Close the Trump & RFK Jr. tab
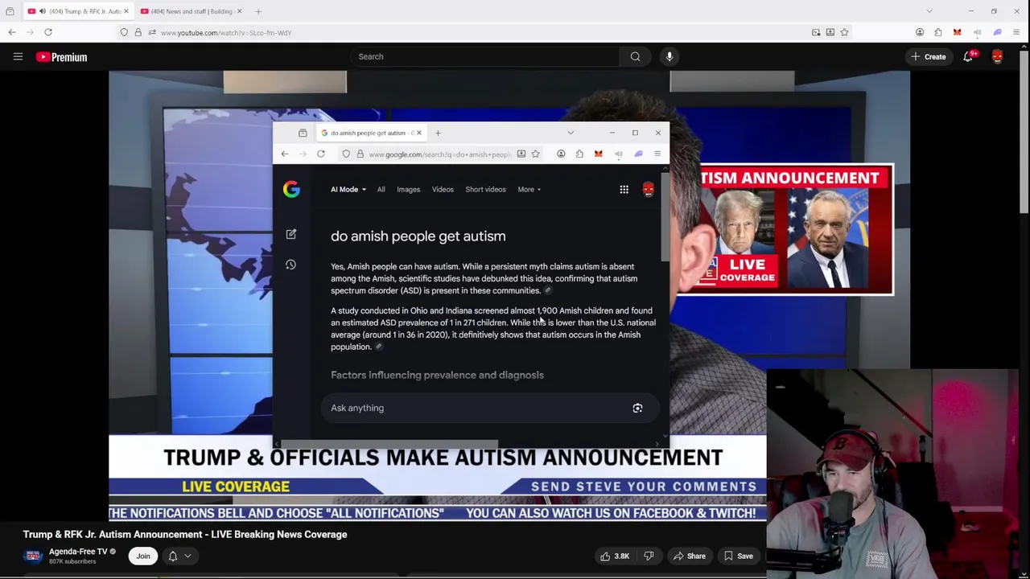The image size is (1030, 579). pos(126,11)
